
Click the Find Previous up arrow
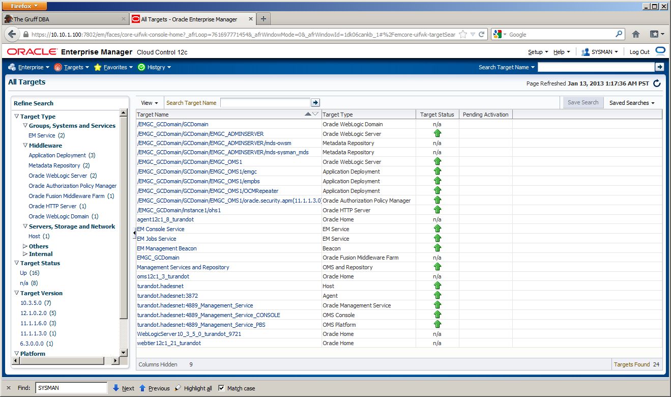coord(142,388)
